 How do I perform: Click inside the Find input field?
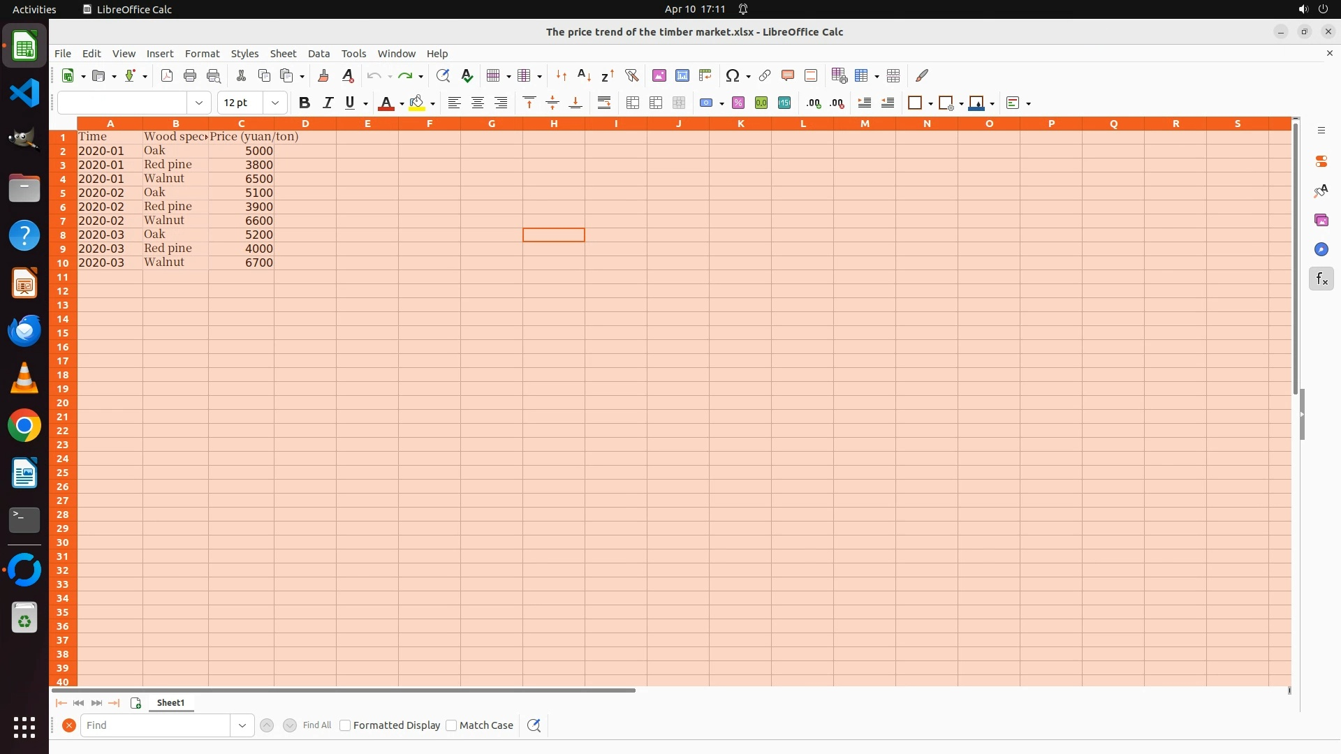click(x=155, y=725)
